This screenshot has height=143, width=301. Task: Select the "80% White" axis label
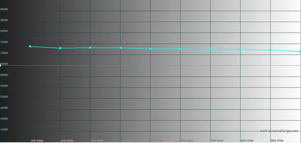pos(247,141)
